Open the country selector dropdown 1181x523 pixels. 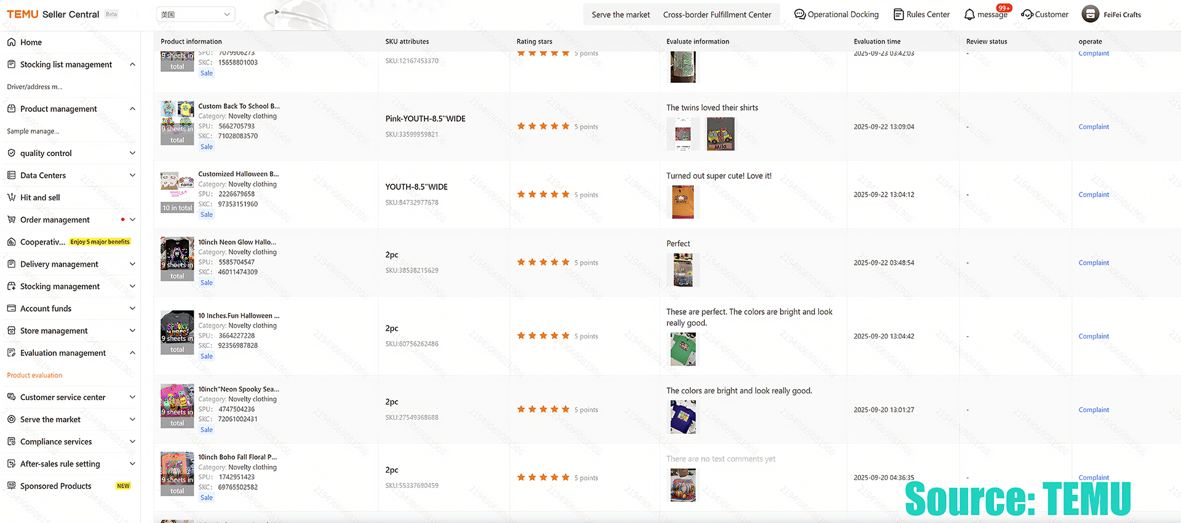(x=196, y=14)
